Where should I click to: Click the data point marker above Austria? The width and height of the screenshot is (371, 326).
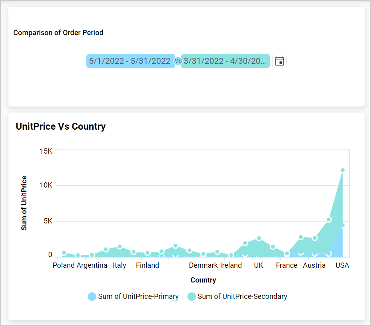pos(314,238)
